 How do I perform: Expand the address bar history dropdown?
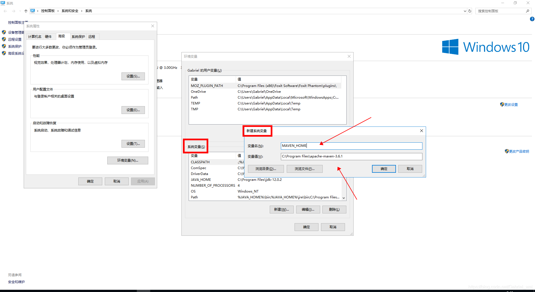pos(465,11)
